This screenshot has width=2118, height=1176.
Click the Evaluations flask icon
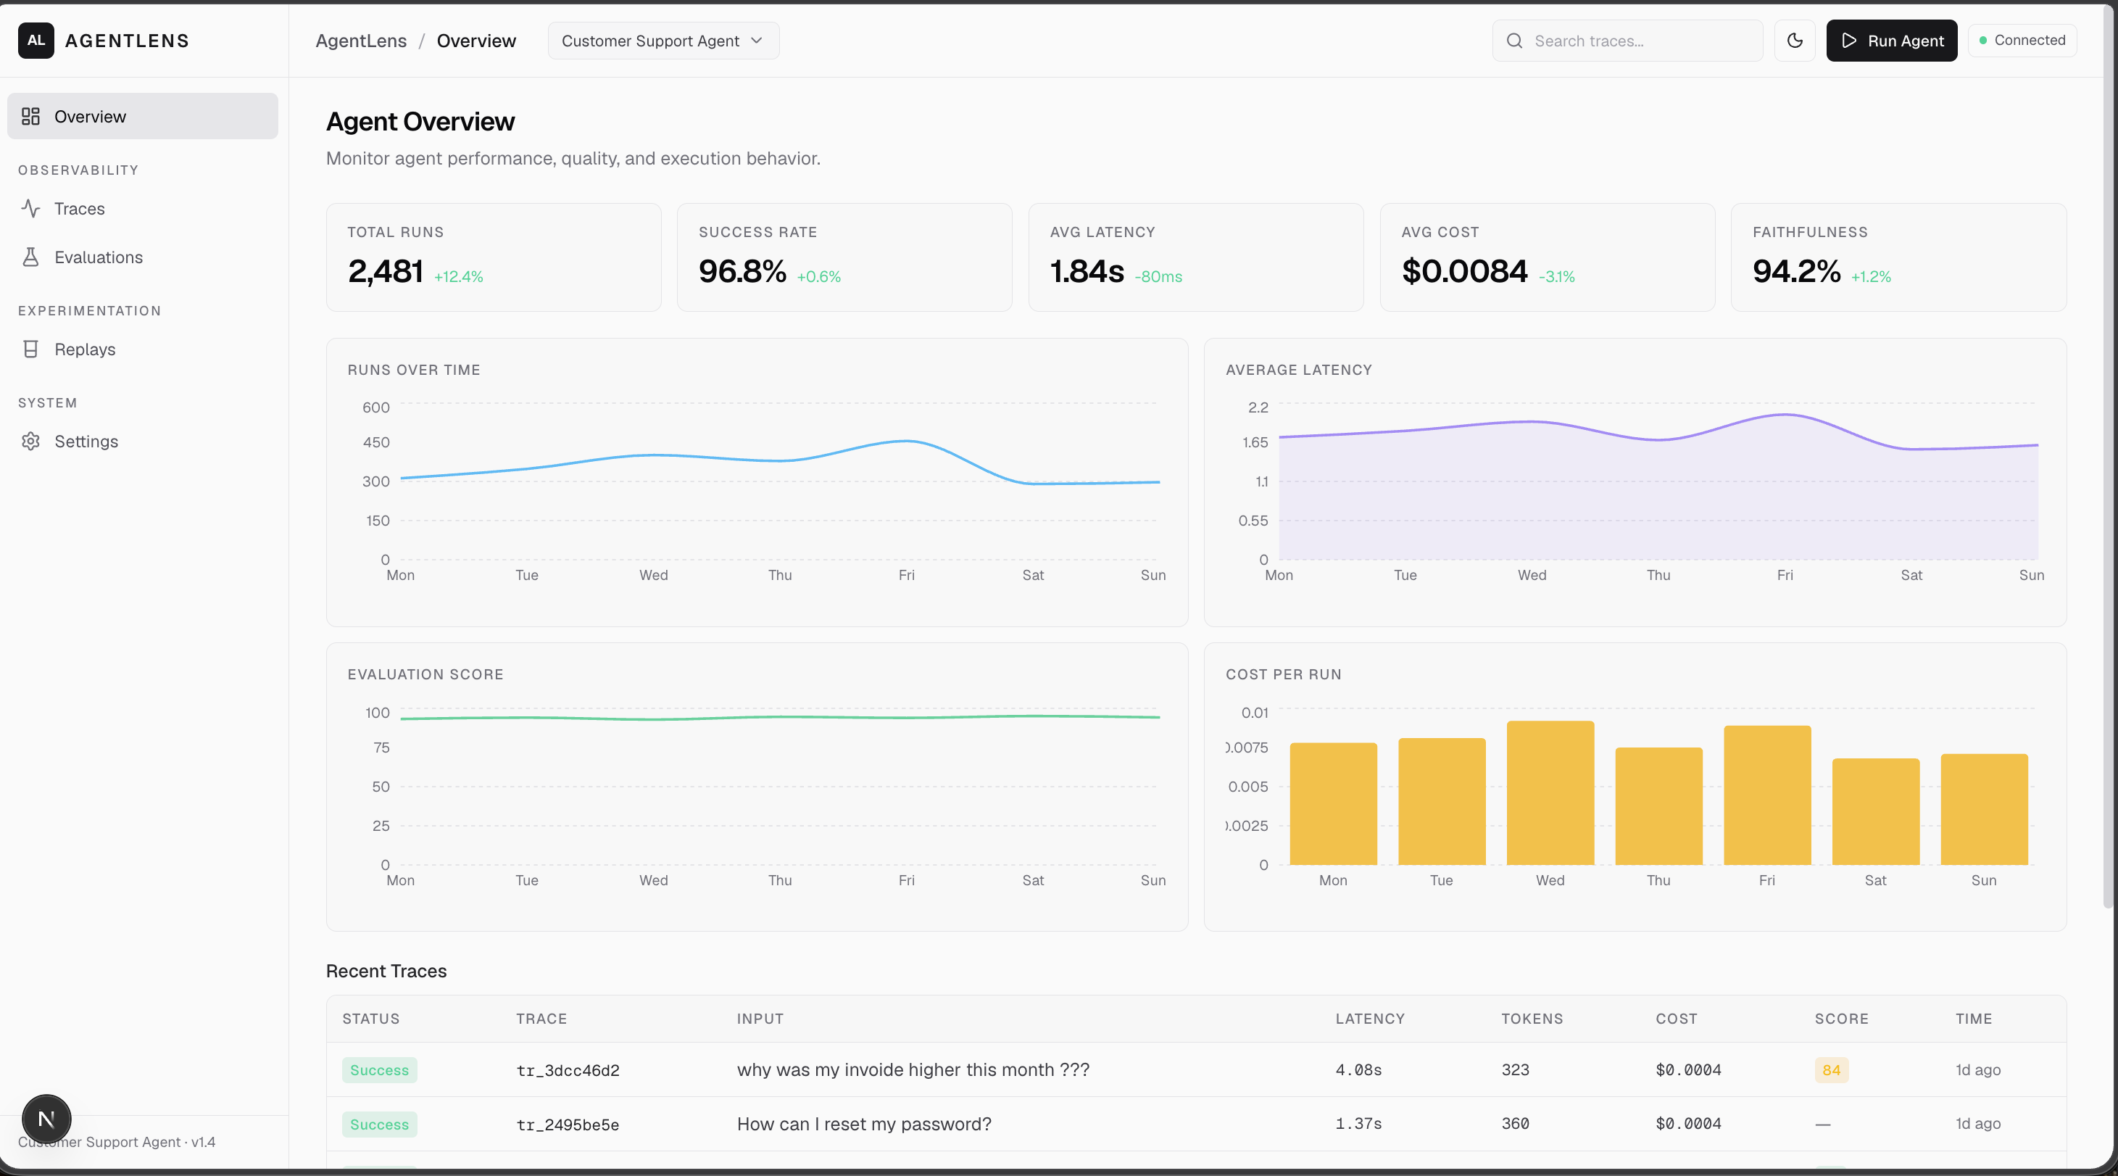(x=31, y=257)
